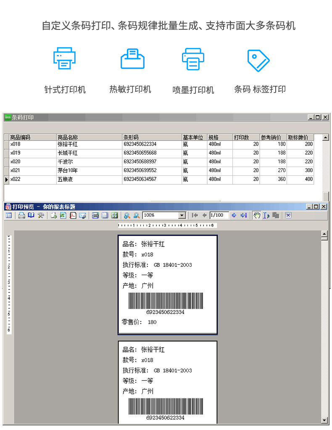This screenshot has height=430, width=332.
Task: Click the 条形码 column header
Action: [x=152, y=137]
